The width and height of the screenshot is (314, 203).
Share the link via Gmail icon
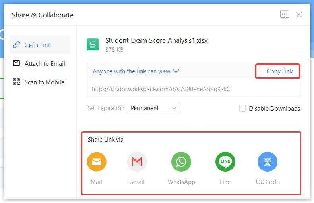[x=137, y=162]
